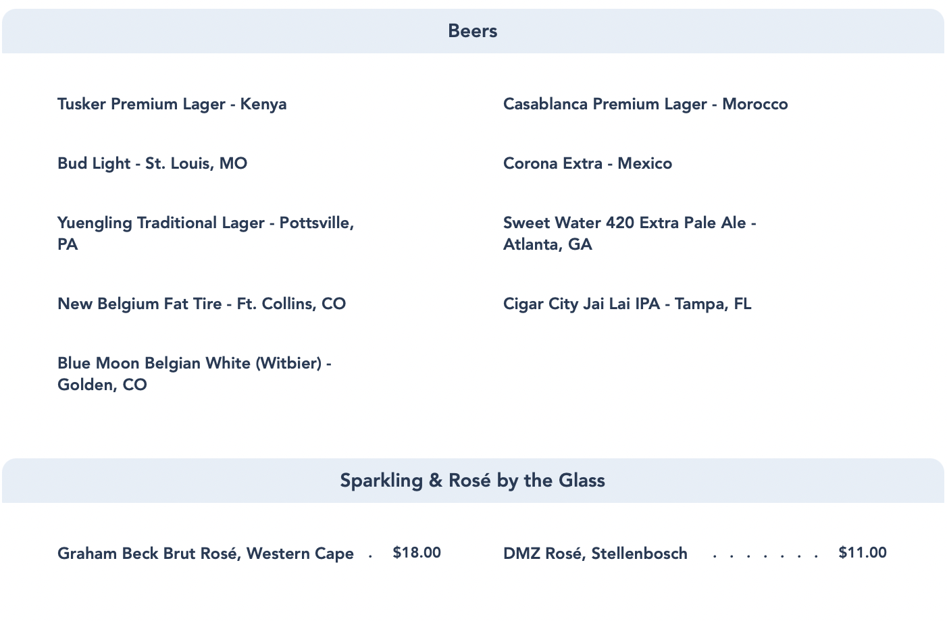Select the Corona Extra - Mexico item
This screenshot has width=947, height=621.
(x=587, y=163)
